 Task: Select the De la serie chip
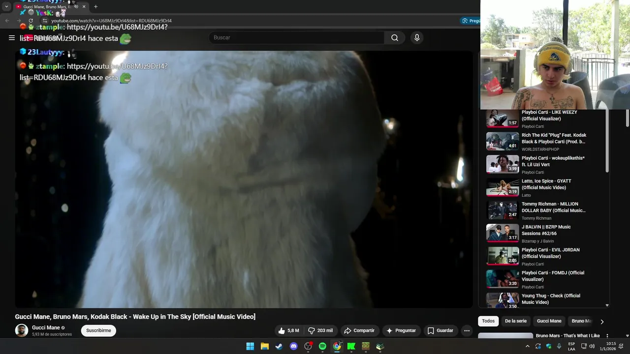click(x=515, y=321)
